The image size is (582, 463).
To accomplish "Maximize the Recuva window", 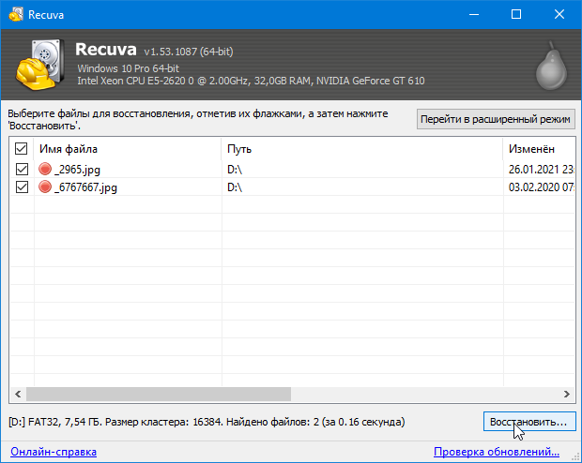I will click(x=516, y=14).
